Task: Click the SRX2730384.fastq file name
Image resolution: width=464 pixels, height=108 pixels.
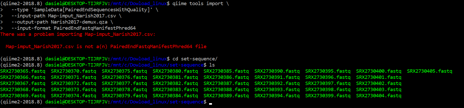Action: 175,96
